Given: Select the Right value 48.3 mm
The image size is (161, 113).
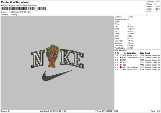Looking at the screenshot, I should pos(131,29).
